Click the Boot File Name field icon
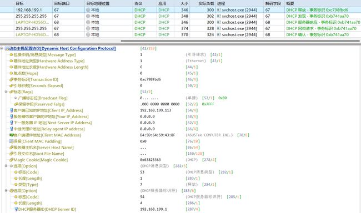 point(11,154)
